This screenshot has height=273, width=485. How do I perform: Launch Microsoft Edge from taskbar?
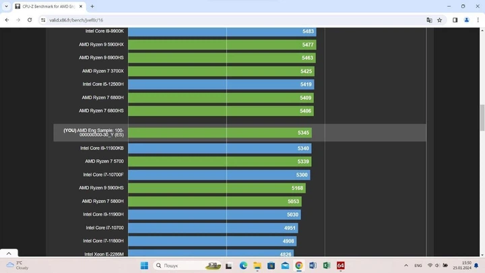pos(243,266)
